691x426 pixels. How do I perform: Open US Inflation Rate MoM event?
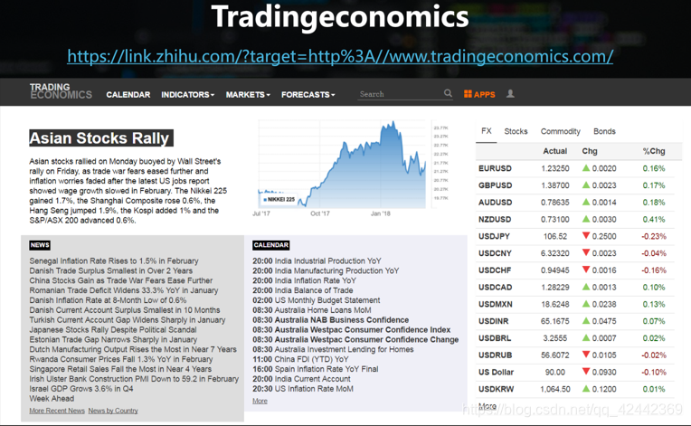[x=303, y=389]
